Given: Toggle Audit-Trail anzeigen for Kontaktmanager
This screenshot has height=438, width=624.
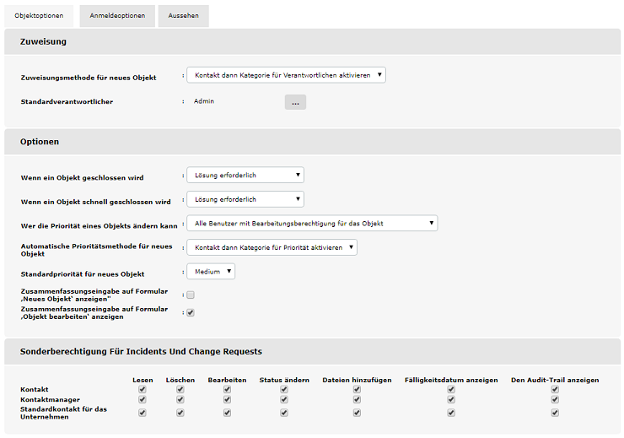Looking at the screenshot, I should tap(555, 399).
